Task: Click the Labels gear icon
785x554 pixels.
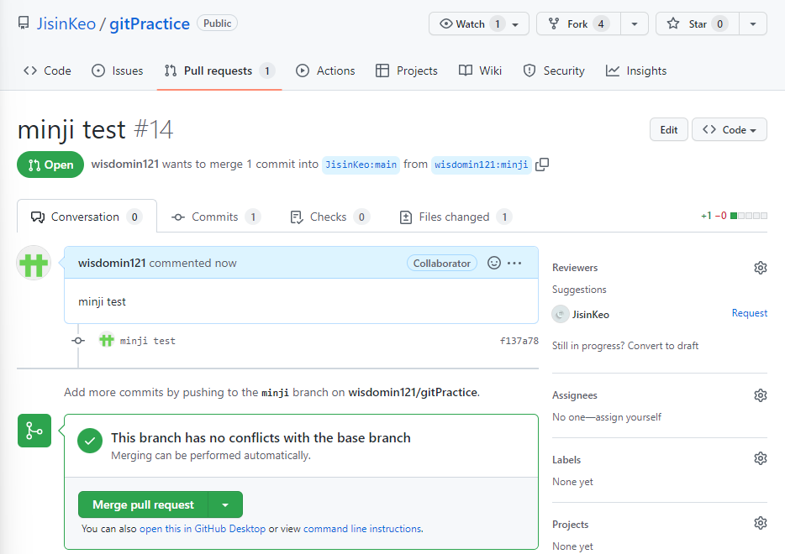Action: coord(760,458)
